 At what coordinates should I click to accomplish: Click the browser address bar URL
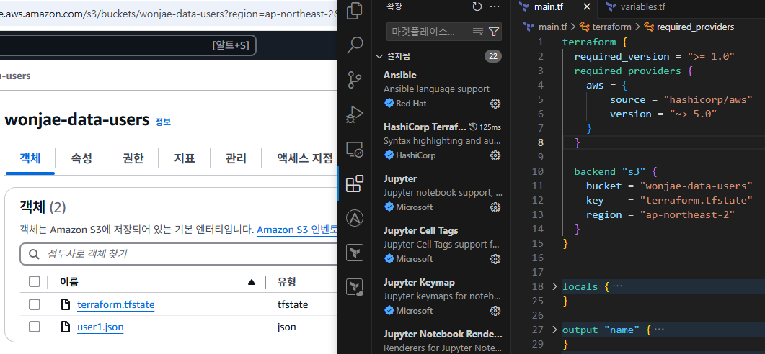[169, 13]
